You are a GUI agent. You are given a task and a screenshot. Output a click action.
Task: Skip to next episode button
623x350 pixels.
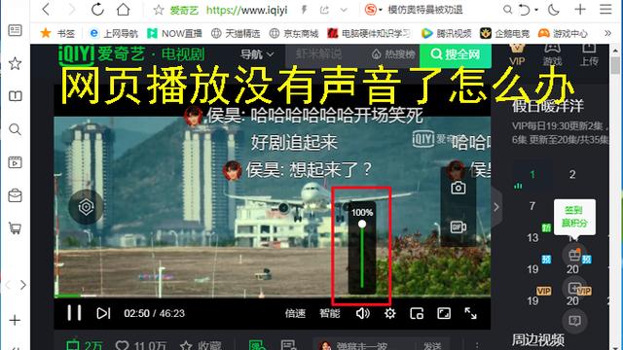pos(103,313)
